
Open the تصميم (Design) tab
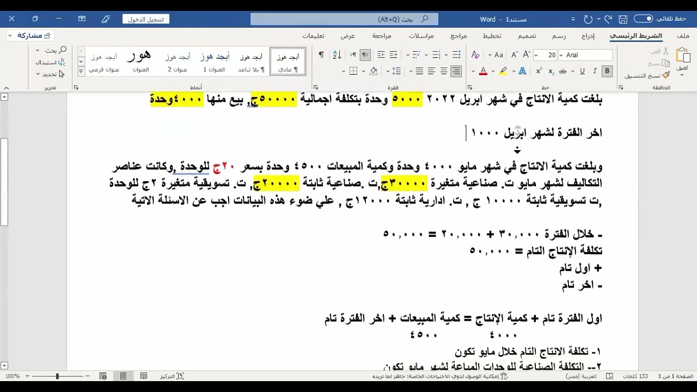click(x=527, y=36)
